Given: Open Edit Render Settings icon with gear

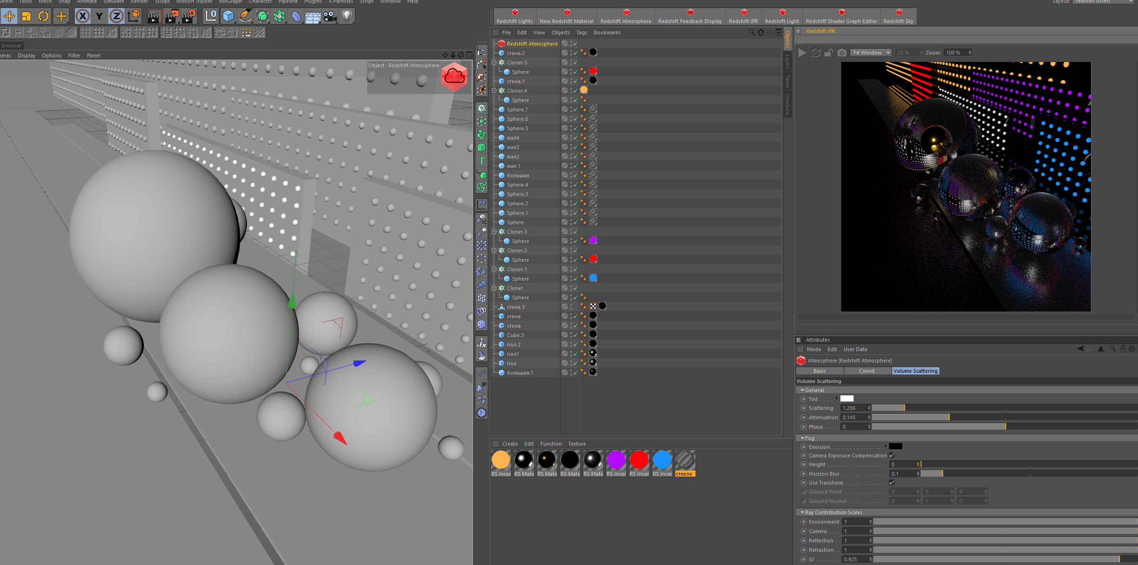Looking at the screenshot, I should click(189, 16).
